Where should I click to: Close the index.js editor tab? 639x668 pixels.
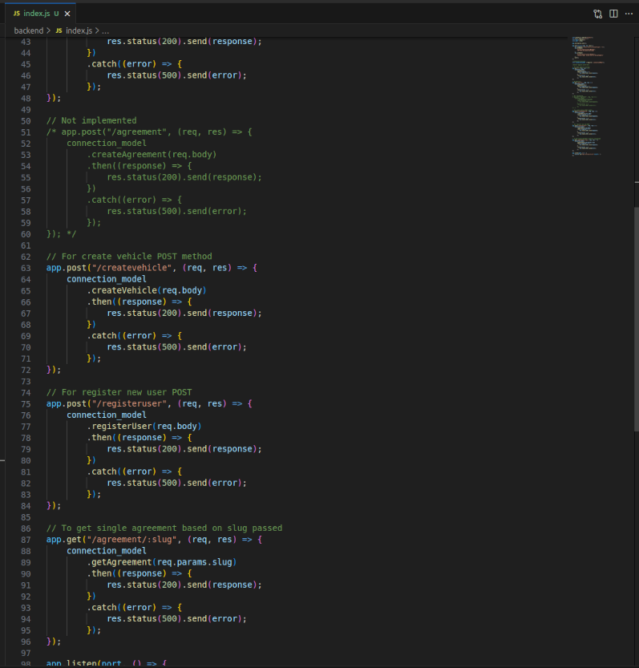tap(67, 14)
